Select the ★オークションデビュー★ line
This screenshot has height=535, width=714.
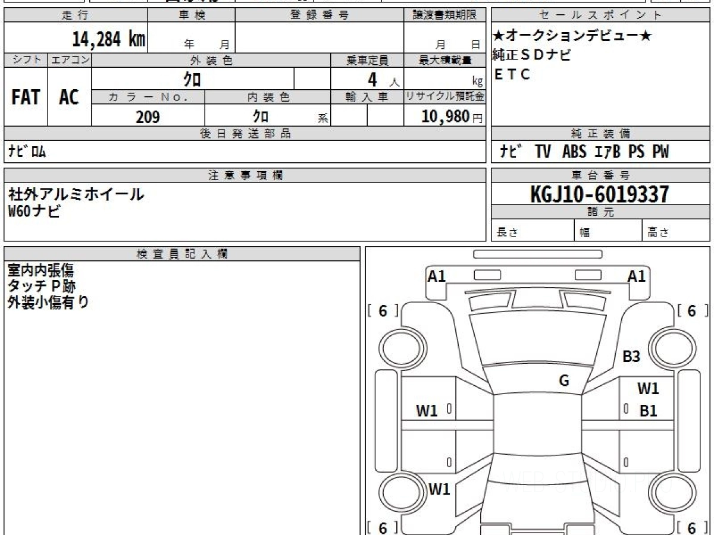(572, 36)
